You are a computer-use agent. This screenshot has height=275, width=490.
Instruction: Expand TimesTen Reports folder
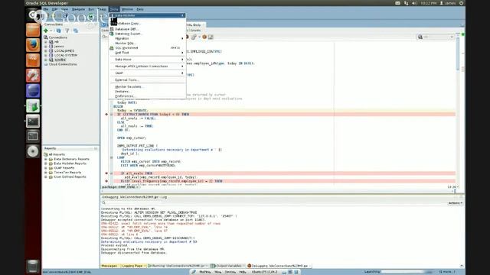coord(46,173)
